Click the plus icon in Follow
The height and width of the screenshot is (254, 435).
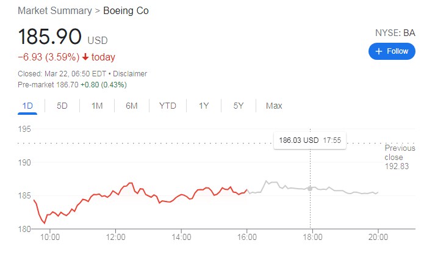(379, 51)
